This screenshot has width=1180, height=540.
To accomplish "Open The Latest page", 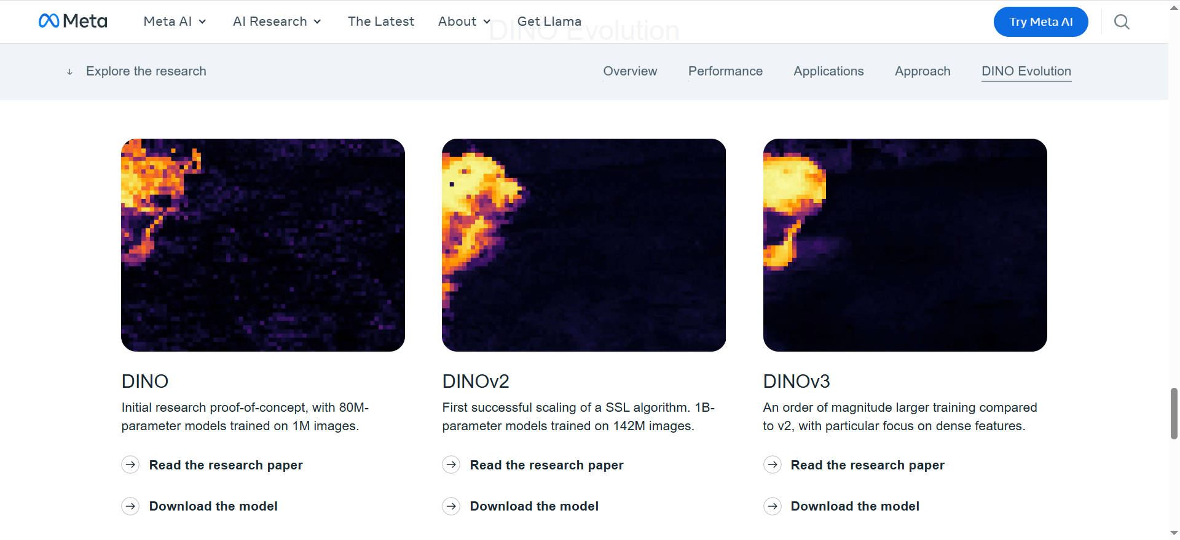I will [x=381, y=21].
